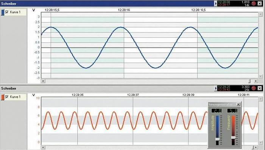Uncheck Kurve 1 in the top recorder
The image size is (265, 150).
pyautogui.click(x=7, y=12)
